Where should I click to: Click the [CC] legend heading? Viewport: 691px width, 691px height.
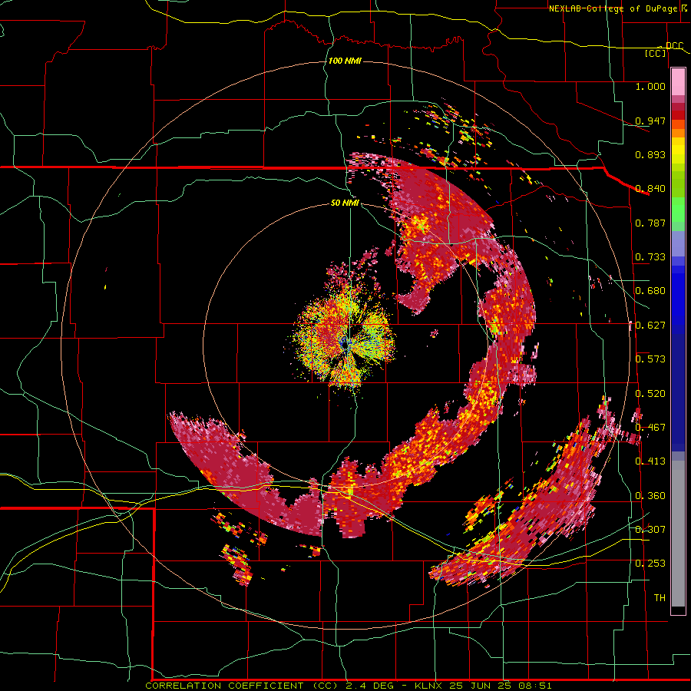click(x=656, y=53)
